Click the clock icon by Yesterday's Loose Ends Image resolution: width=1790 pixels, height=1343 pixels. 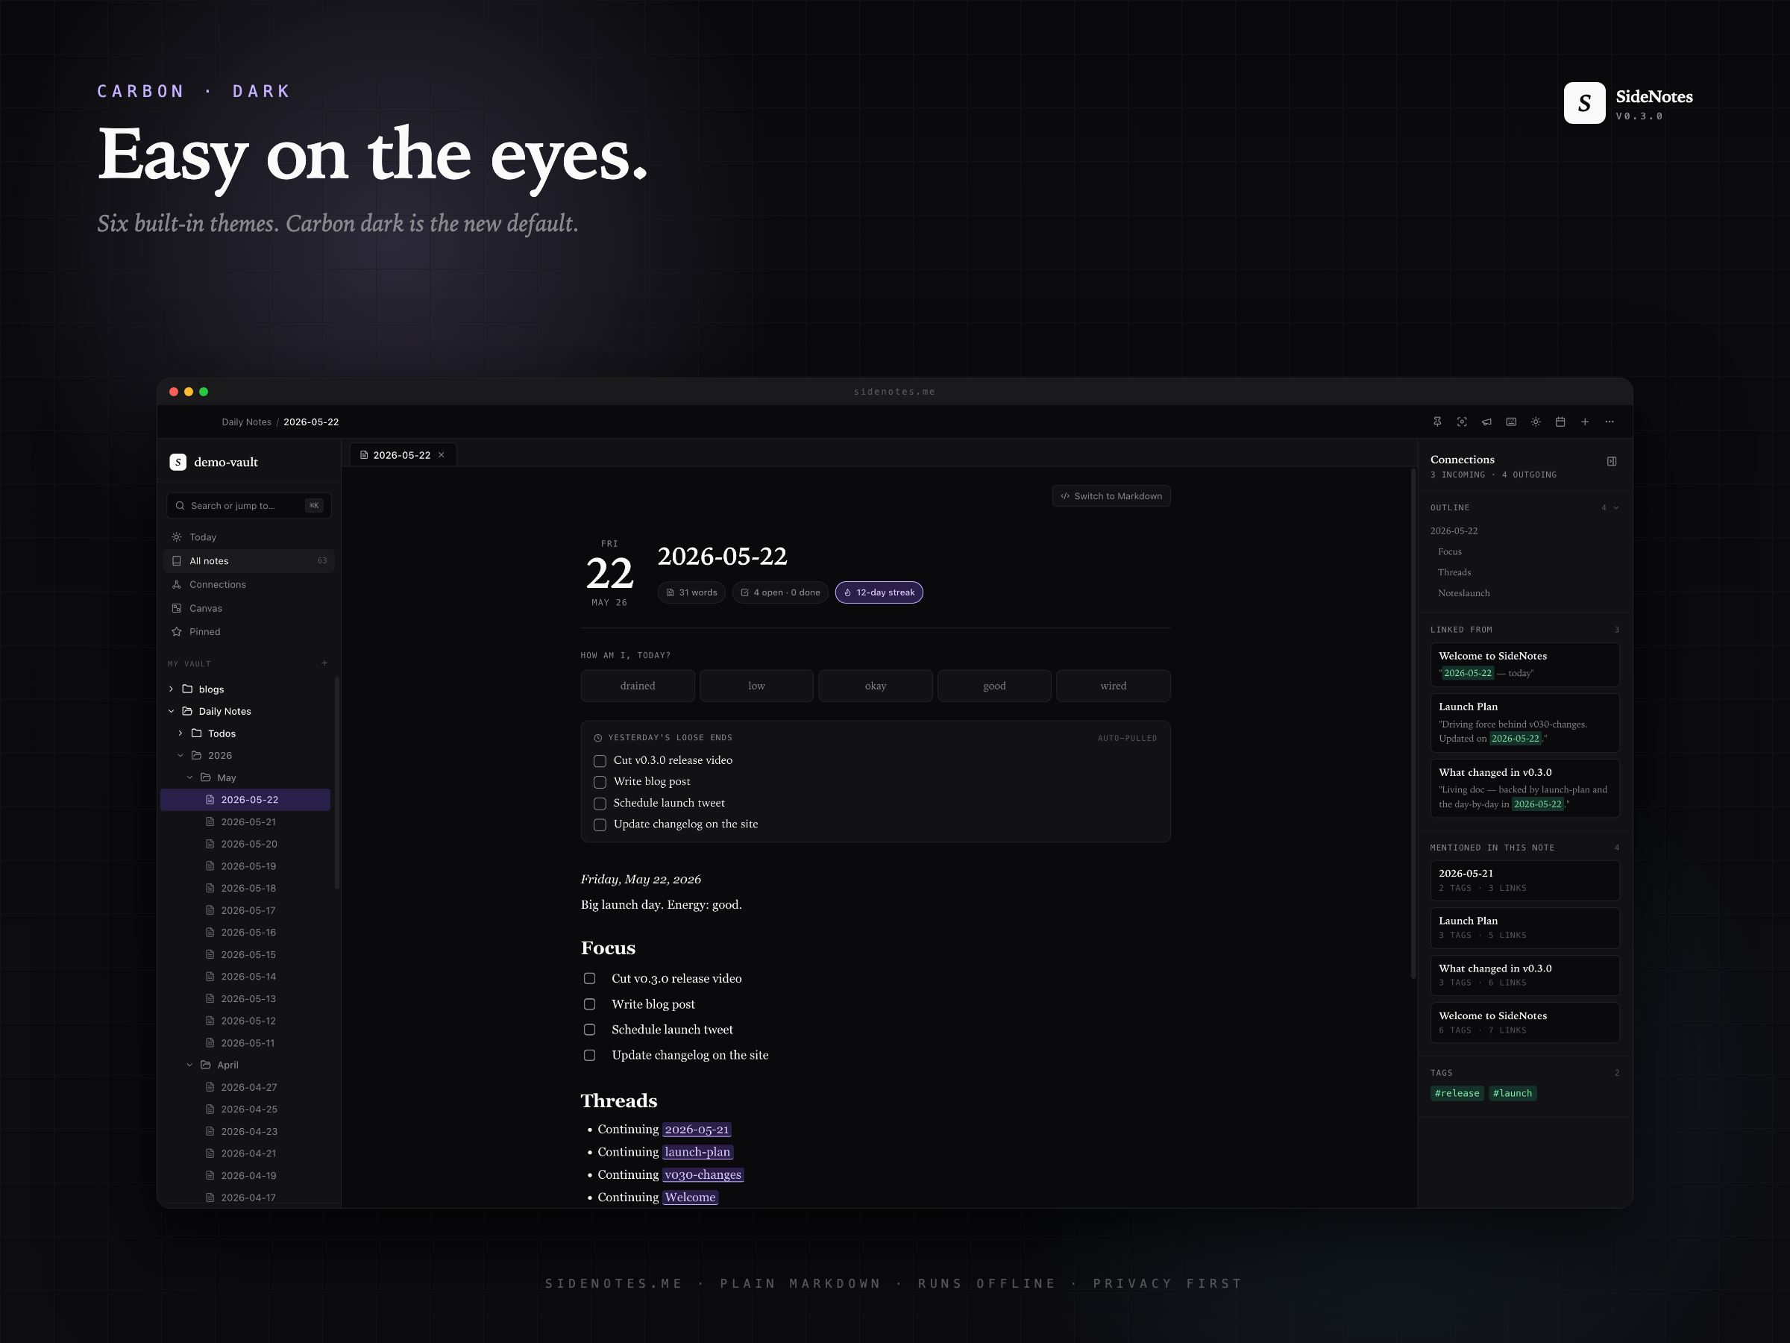click(598, 737)
